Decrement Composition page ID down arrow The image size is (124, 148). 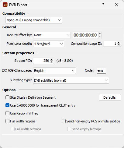click(x=119, y=45)
